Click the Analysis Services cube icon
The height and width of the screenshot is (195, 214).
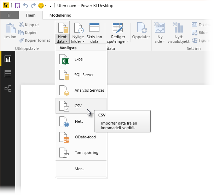64,91
